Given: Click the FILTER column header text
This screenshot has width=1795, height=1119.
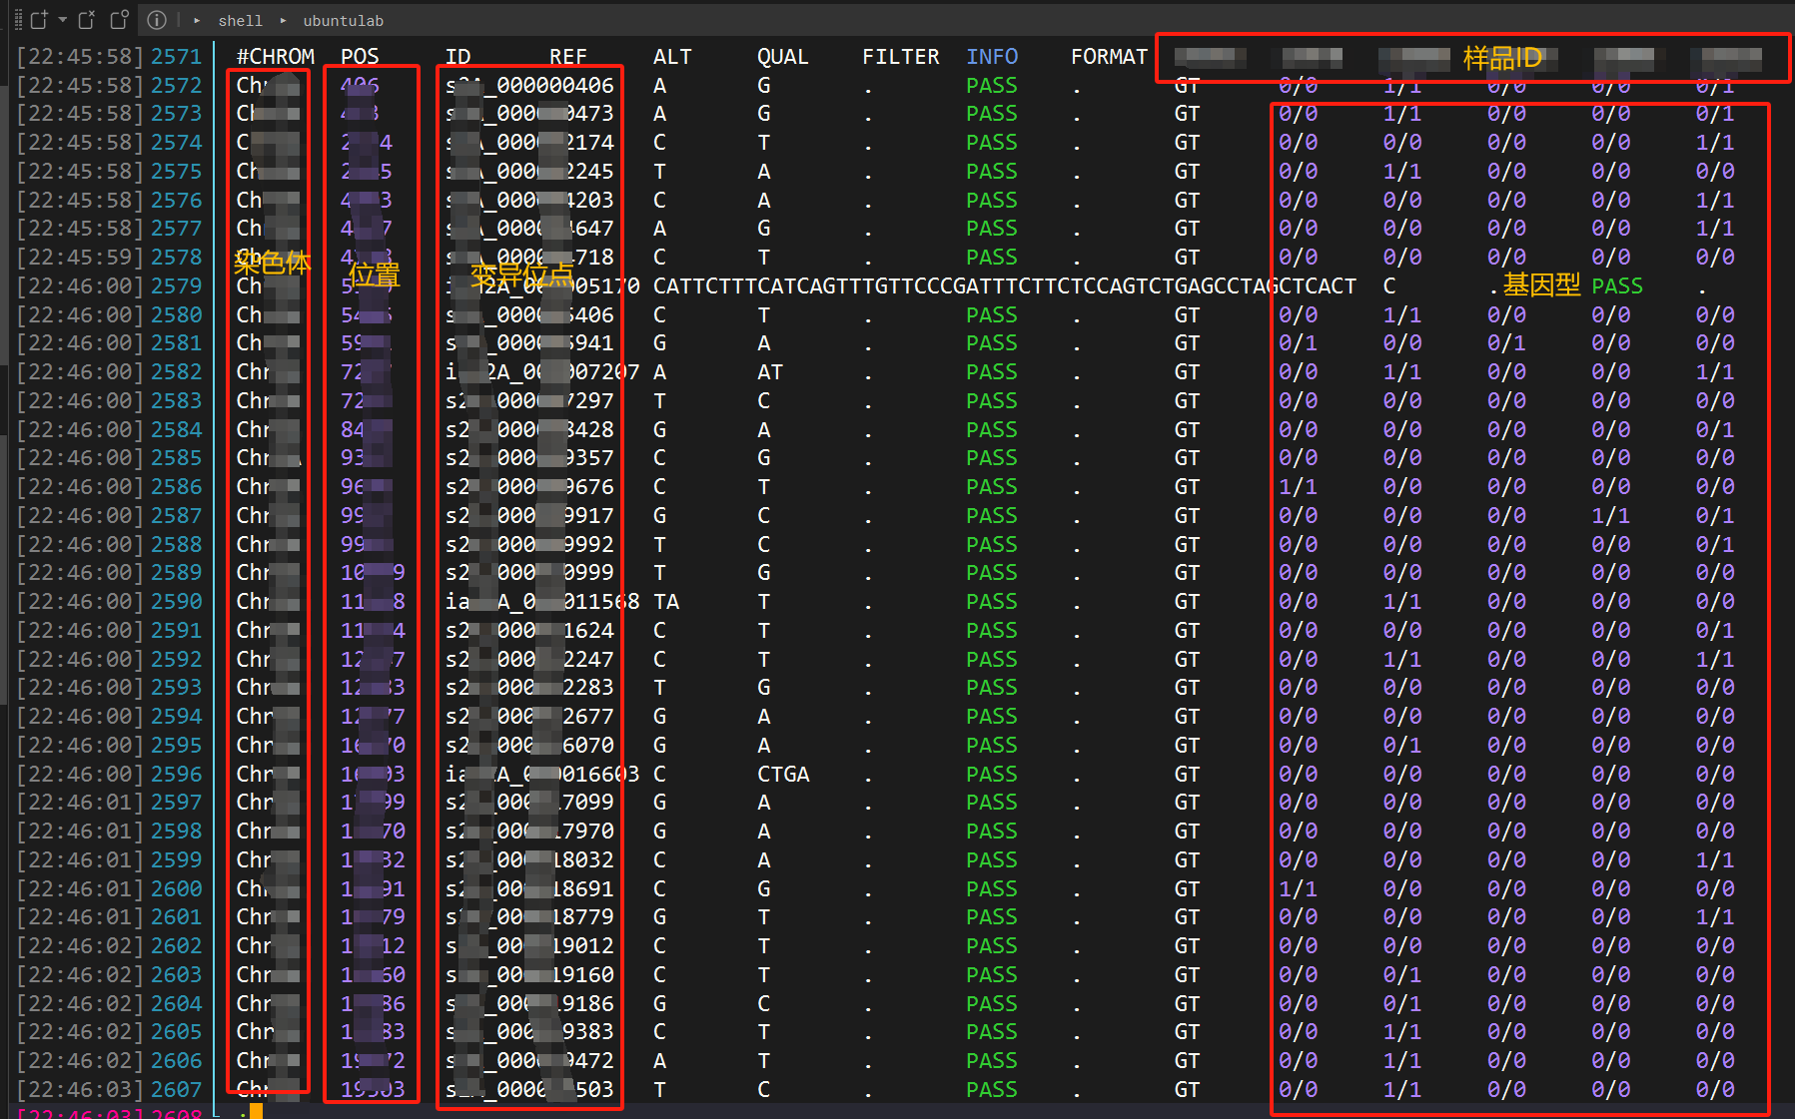Looking at the screenshot, I should (900, 57).
